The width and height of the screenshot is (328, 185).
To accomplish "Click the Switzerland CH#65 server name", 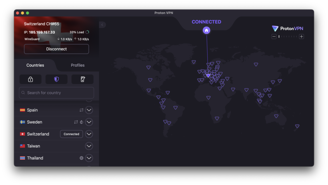I will [x=41, y=24].
